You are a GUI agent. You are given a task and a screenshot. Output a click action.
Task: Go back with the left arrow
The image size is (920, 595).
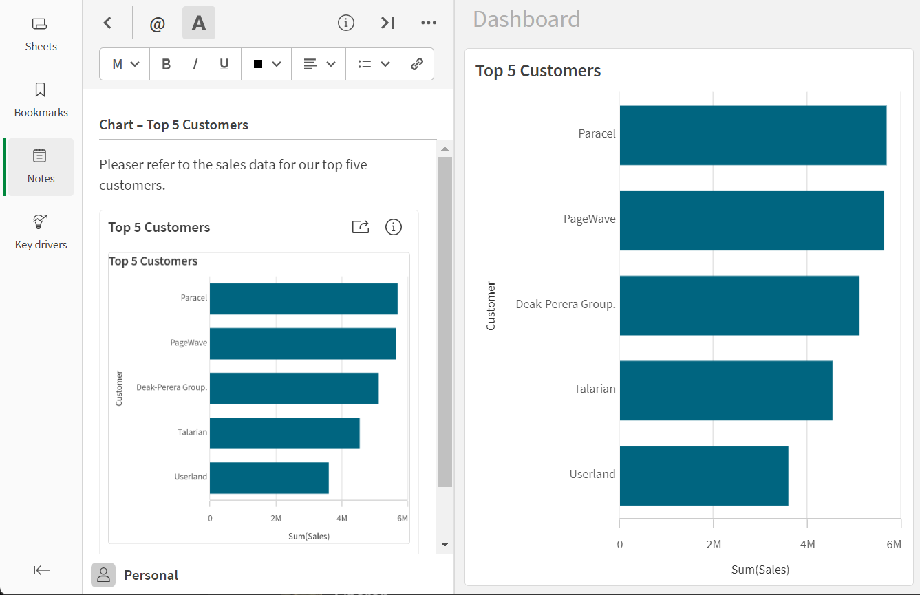[107, 23]
